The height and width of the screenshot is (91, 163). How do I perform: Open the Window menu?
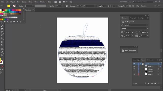[x=43, y=2]
